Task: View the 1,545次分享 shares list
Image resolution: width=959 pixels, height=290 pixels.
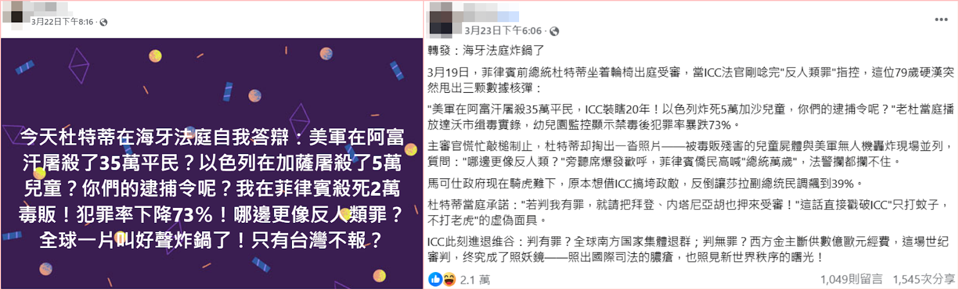Action: point(924,279)
